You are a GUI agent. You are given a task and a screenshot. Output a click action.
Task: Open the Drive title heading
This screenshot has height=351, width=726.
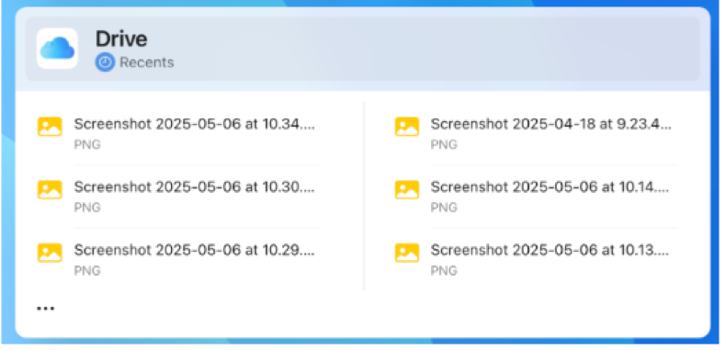click(x=121, y=39)
